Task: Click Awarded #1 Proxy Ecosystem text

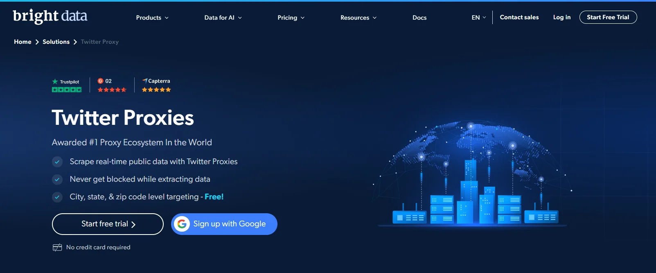Action: (132, 142)
